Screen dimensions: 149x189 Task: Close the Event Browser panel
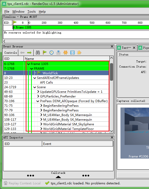tap(112, 46)
